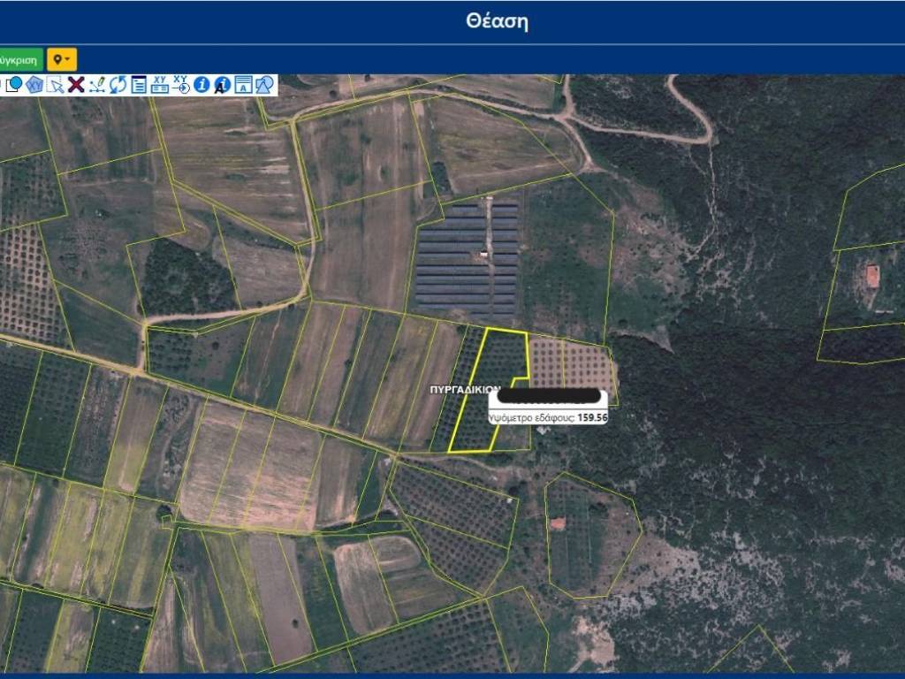Click the XY coordinates table icon
This screenshot has height=679, width=905.
click(159, 86)
